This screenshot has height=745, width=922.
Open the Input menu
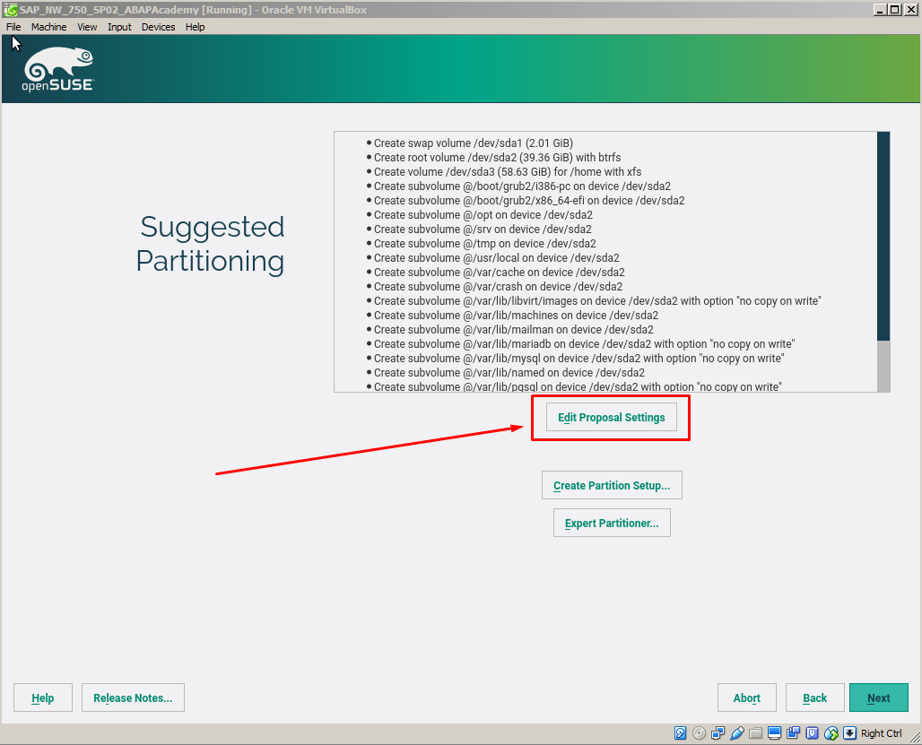[x=119, y=27]
